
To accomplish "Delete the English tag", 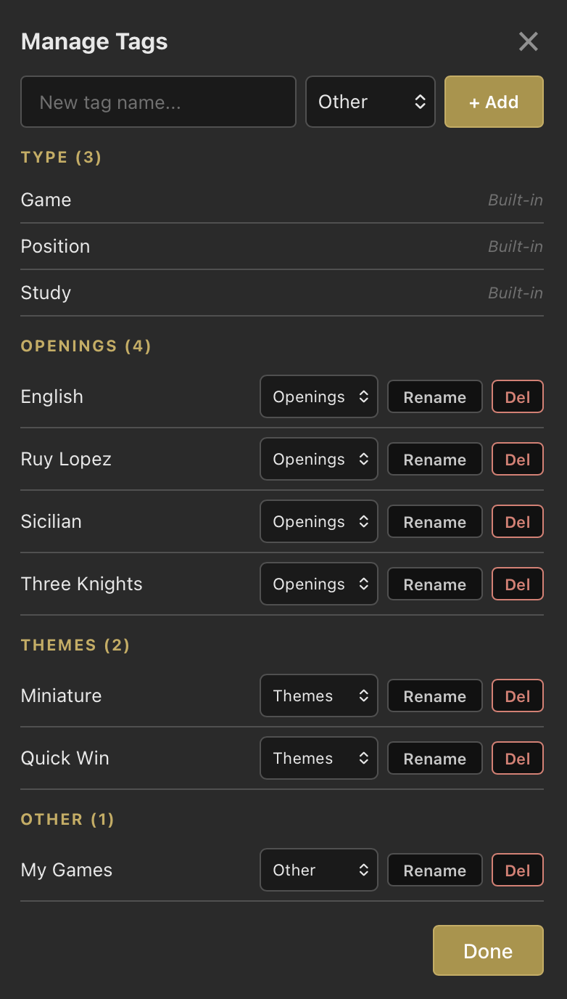I will tap(517, 396).
